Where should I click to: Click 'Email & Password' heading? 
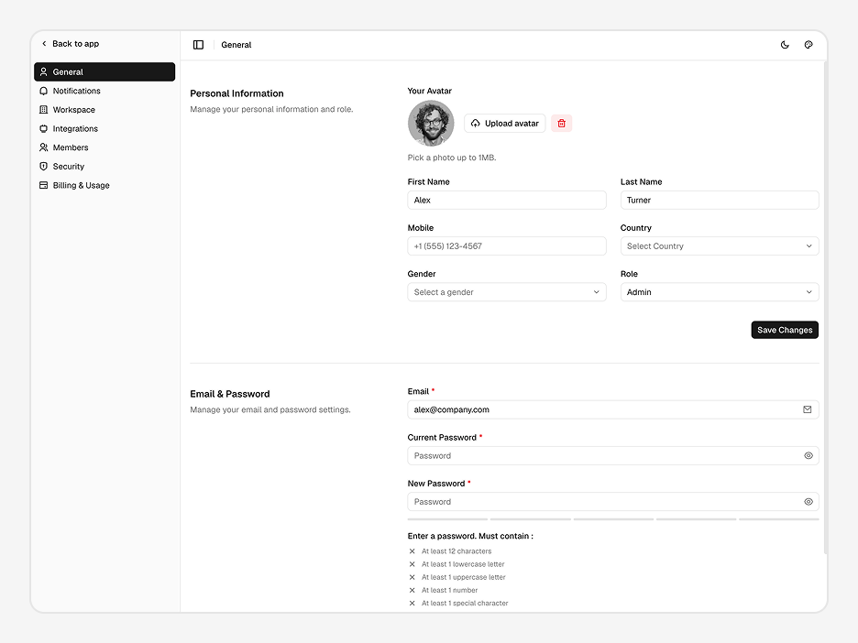coord(230,394)
